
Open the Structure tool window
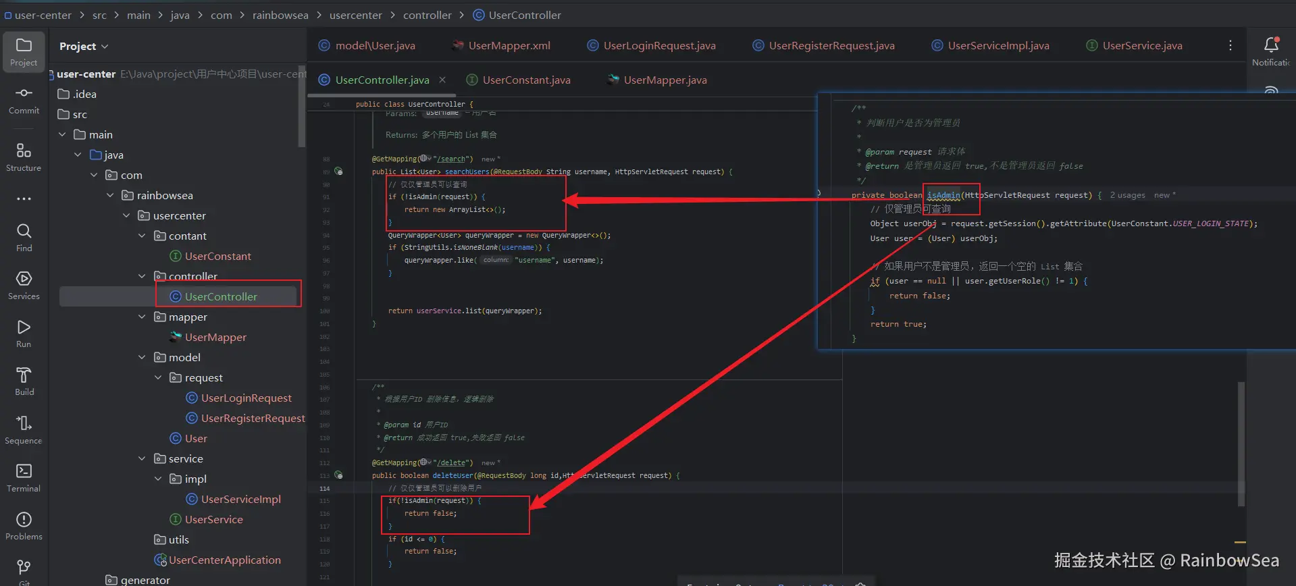tap(24, 157)
